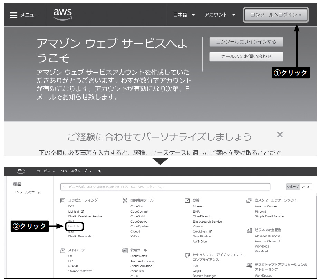Click the ビジネスの生産性 category icon
320x280 pixels.
[249, 230]
